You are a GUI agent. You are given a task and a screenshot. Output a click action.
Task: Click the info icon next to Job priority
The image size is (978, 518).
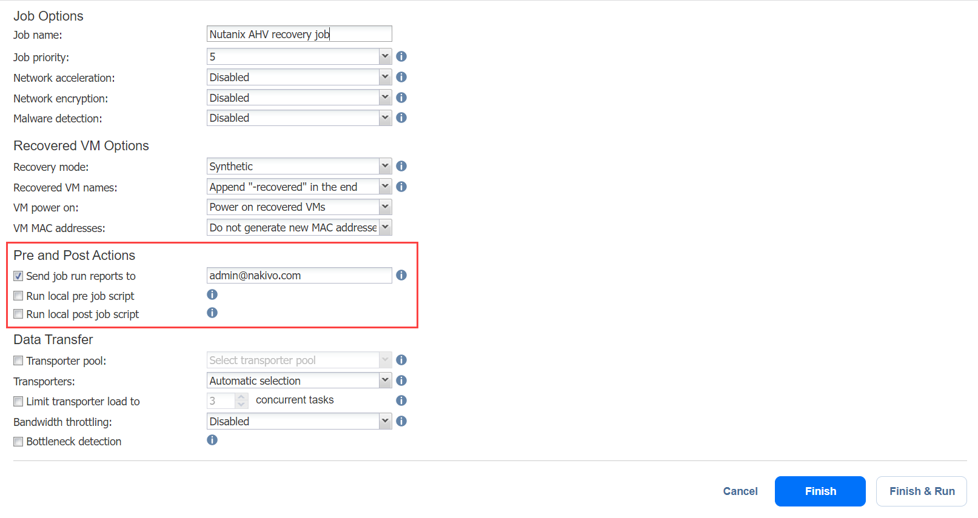click(401, 56)
